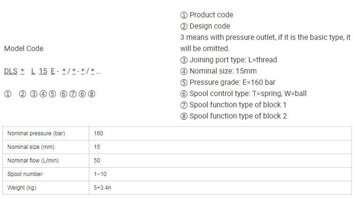Screen dimensions: 358x199
Task: Click the circled 1 beside Product code
Action: (x=184, y=15)
